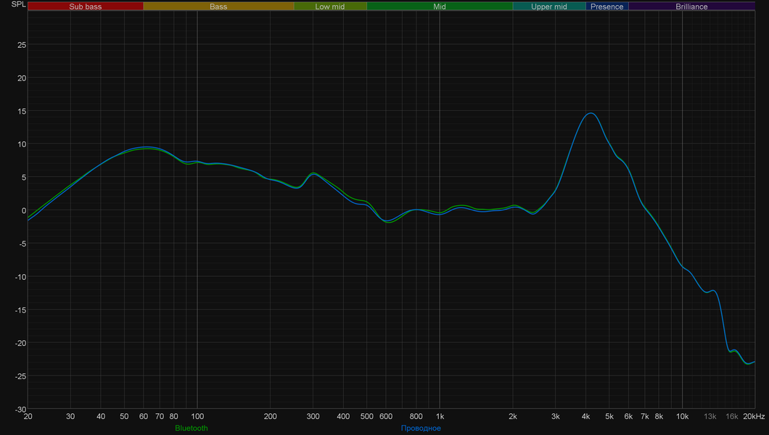The image size is (769, 435).
Task: Click the Bass frequency band label
Action: 218,7
